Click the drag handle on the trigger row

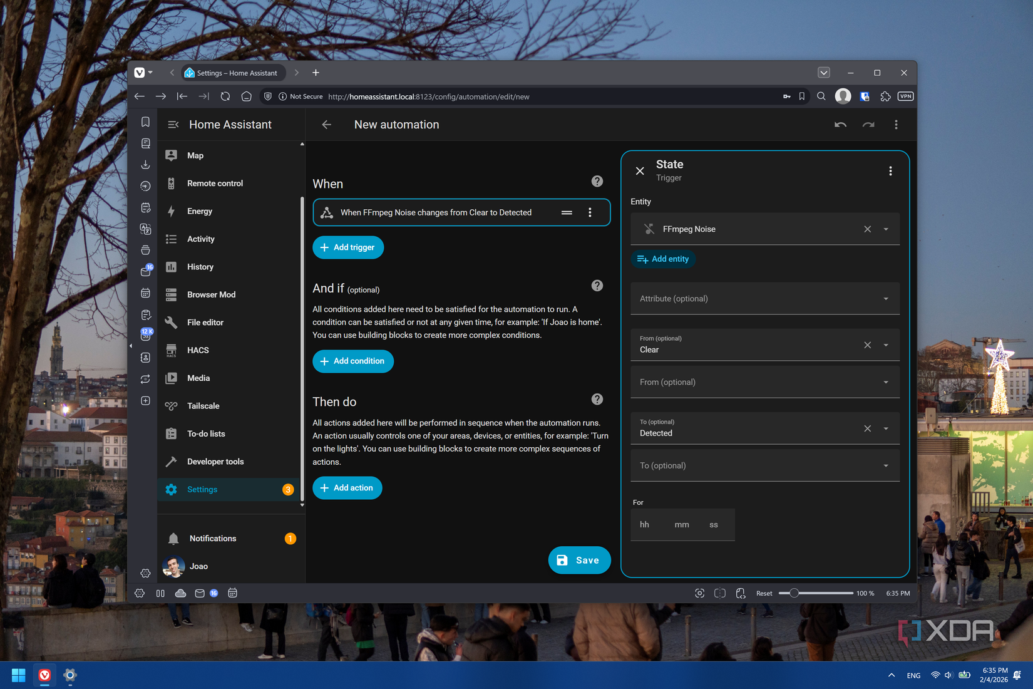point(567,212)
